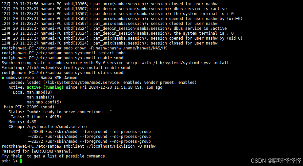Click the 'smb: \>' prompt line

[x=10, y=161]
